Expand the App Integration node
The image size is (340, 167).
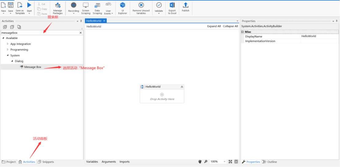[8, 44]
